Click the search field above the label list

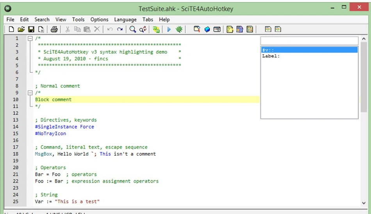pos(309,40)
